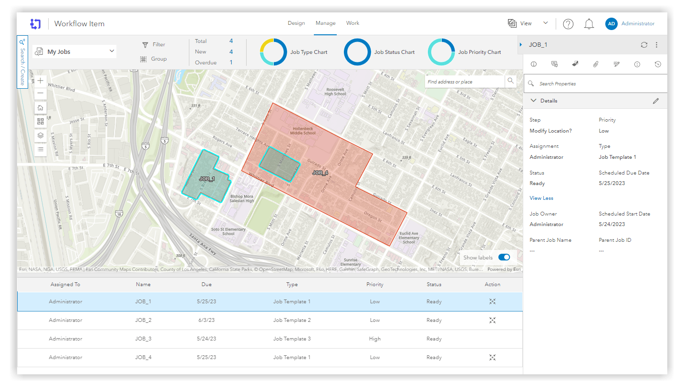The width and height of the screenshot is (684, 392).
Task: Switch to the Manage tab
Action: click(x=325, y=23)
